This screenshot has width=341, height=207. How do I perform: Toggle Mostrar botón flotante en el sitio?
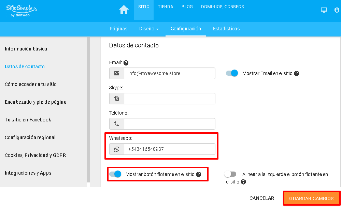(115, 174)
